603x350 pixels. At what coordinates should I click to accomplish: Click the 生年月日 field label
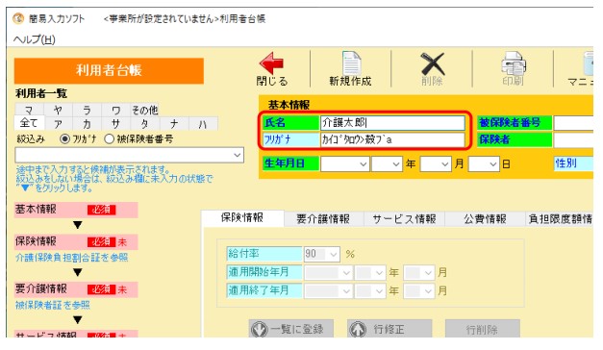coord(290,163)
